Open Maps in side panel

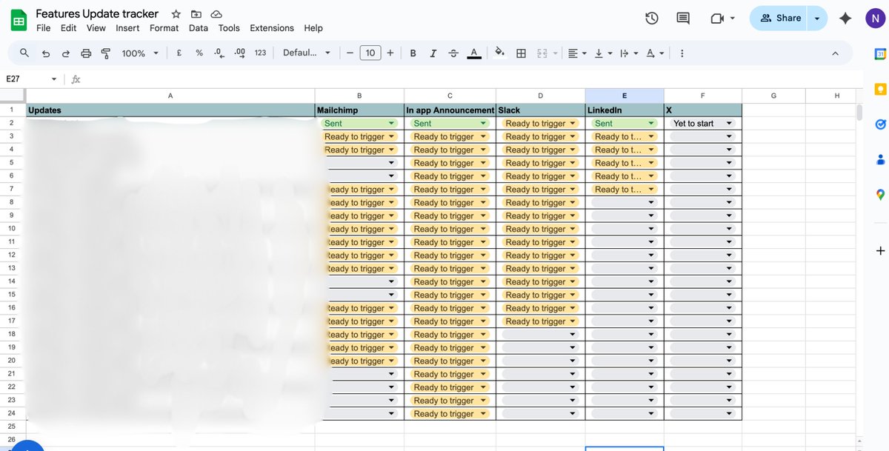point(880,195)
